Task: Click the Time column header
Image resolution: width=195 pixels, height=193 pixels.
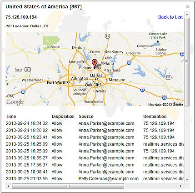Action: [x=11, y=117]
